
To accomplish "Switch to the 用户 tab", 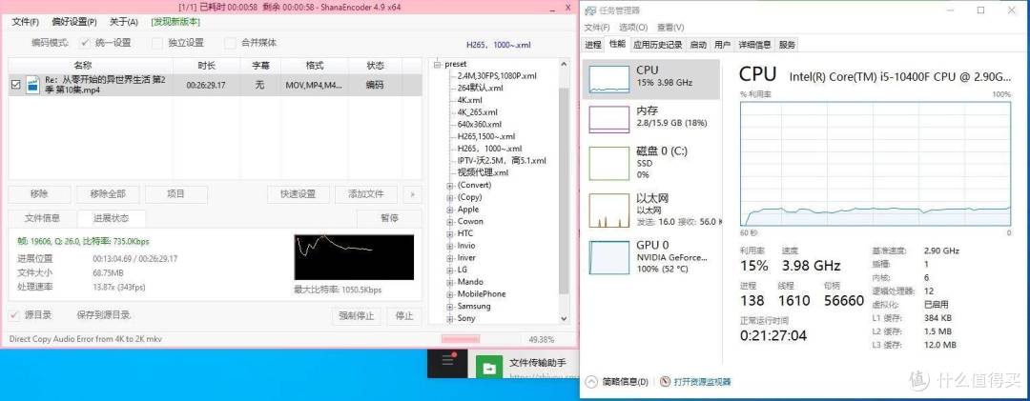I will tap(722, 45).
